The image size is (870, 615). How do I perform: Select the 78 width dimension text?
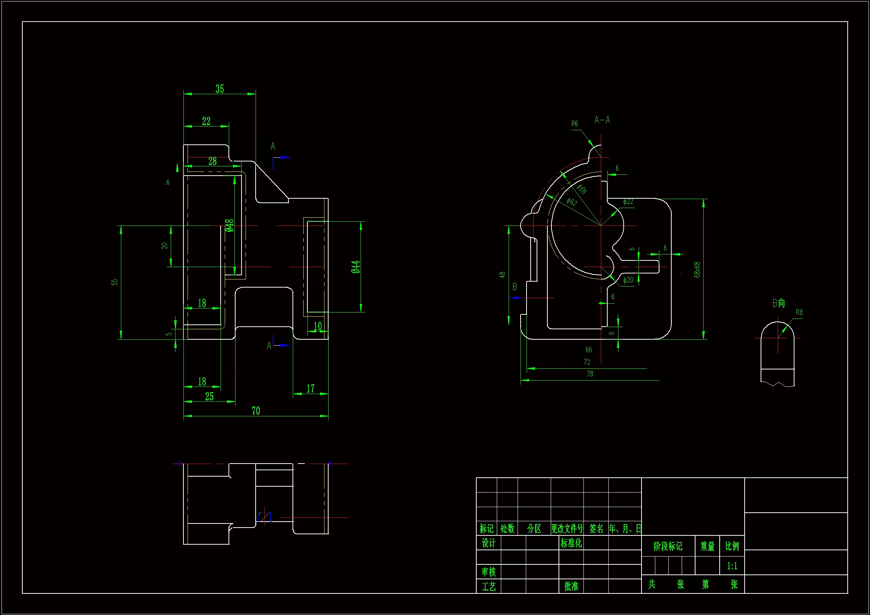[x=590, y=374]
